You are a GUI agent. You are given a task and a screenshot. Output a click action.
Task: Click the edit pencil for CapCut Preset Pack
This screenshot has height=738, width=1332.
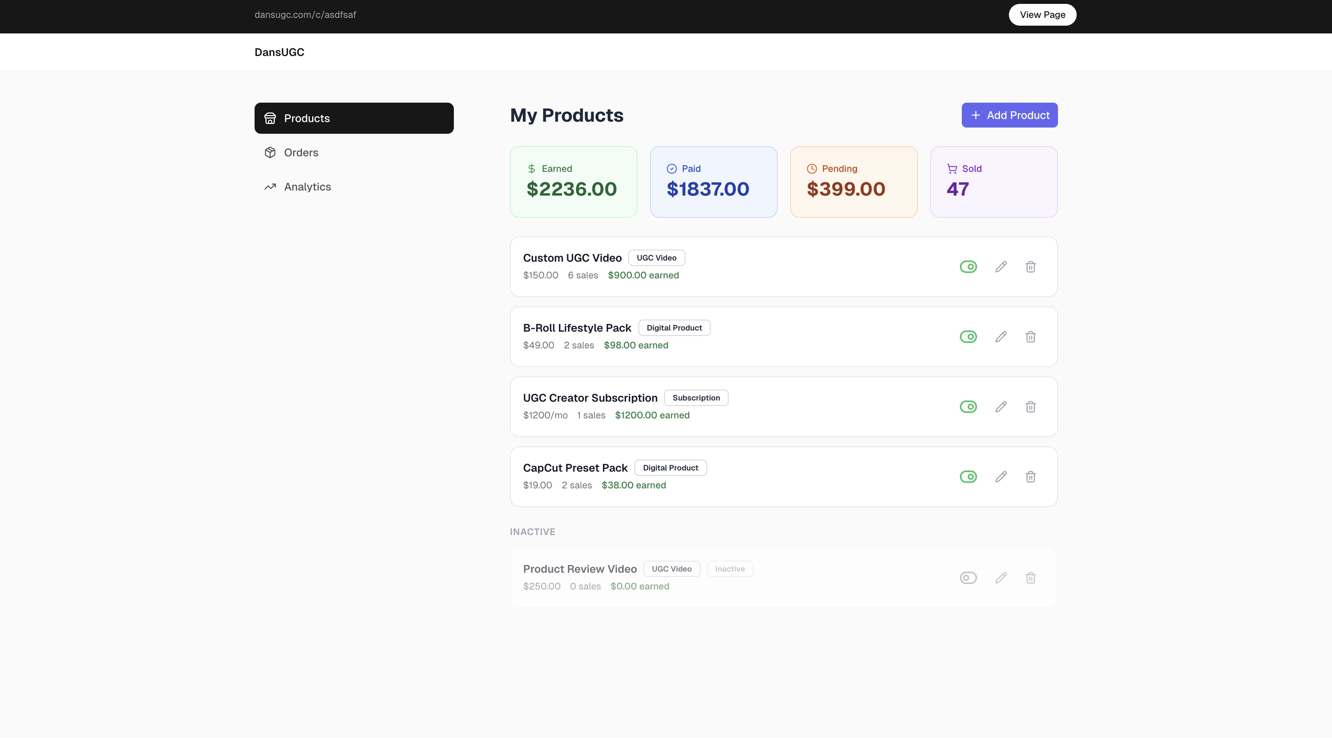pos(1000,476)
